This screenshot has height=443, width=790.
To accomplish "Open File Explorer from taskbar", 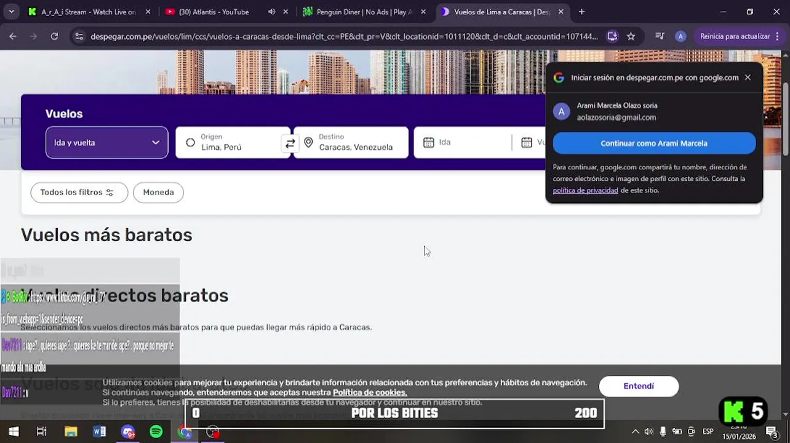I will click(x=71, y=432).
